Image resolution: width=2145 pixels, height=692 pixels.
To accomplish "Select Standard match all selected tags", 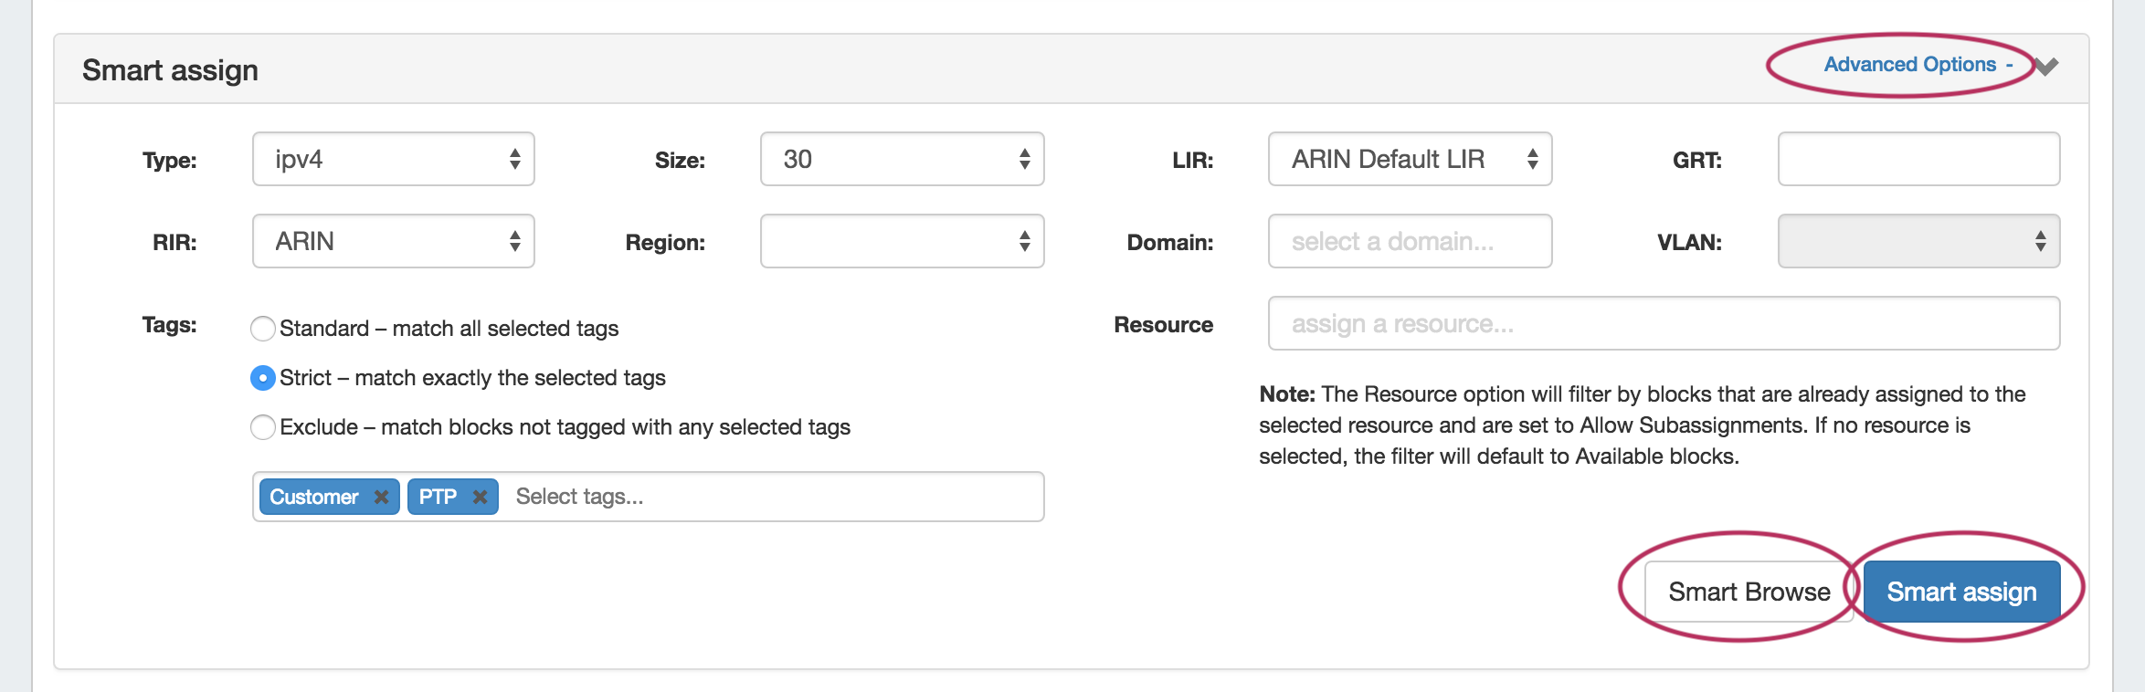I will (263, 329).
